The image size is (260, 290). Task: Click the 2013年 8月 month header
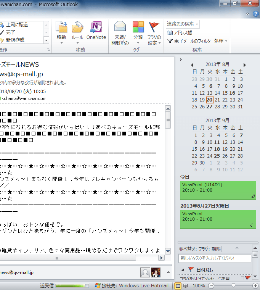[217, 64]
